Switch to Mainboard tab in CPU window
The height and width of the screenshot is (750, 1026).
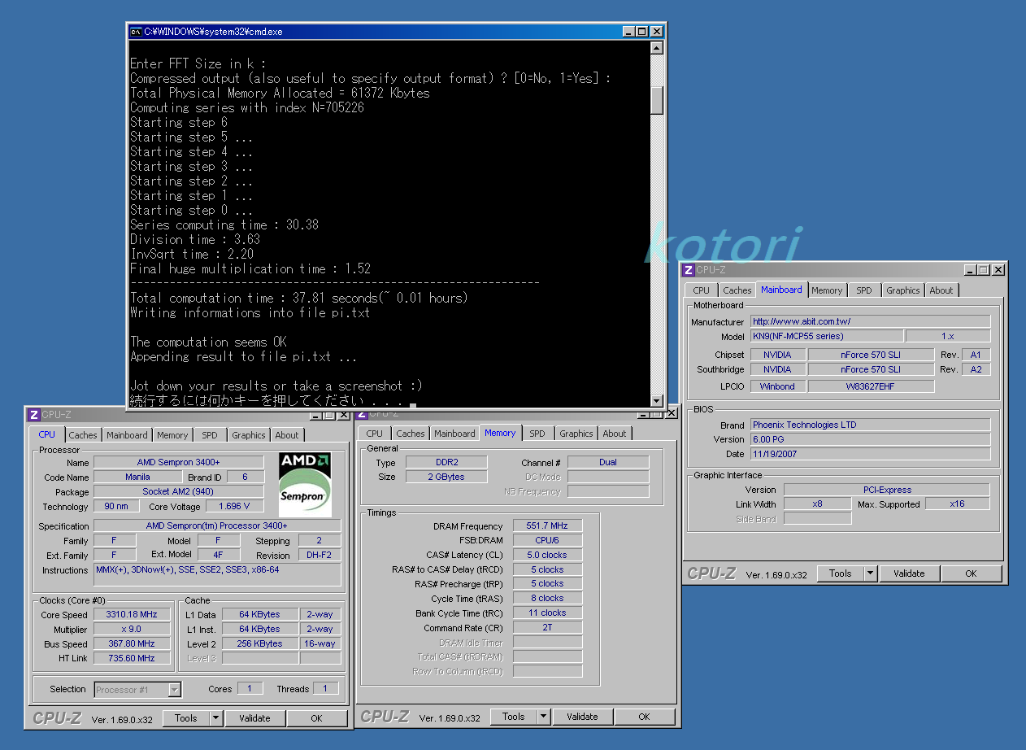coord(128,435)
